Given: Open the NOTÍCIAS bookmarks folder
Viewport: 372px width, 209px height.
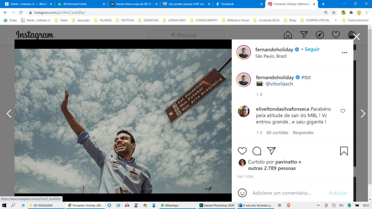Looking at the screenshot, I should coord(125,20).
